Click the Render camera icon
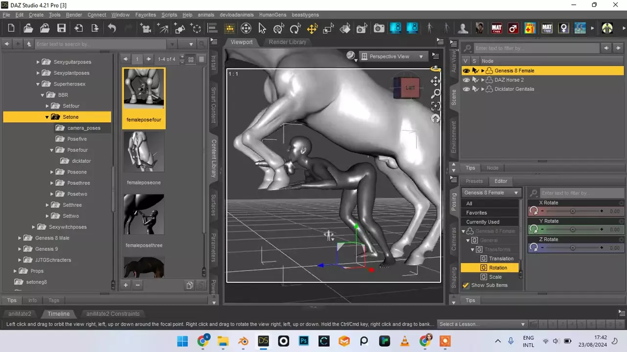 [x=379, y=28]
